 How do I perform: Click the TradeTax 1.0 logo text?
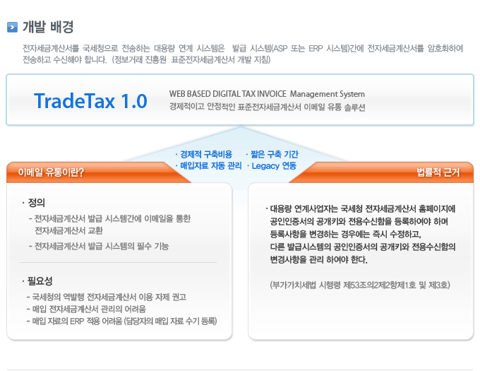(x=90, y=101)
